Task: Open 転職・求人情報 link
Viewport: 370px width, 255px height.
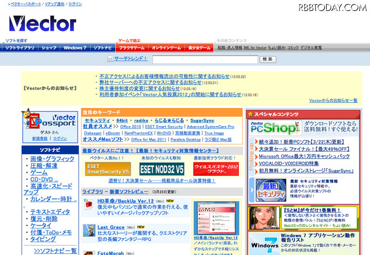Action: point(230,47)
